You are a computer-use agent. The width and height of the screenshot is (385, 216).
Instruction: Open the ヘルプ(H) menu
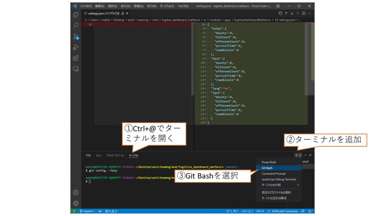click(x=183, y=6)
